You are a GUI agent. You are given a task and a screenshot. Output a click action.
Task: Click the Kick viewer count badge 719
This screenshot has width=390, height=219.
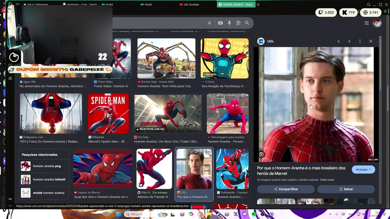[x=348, y=12]
